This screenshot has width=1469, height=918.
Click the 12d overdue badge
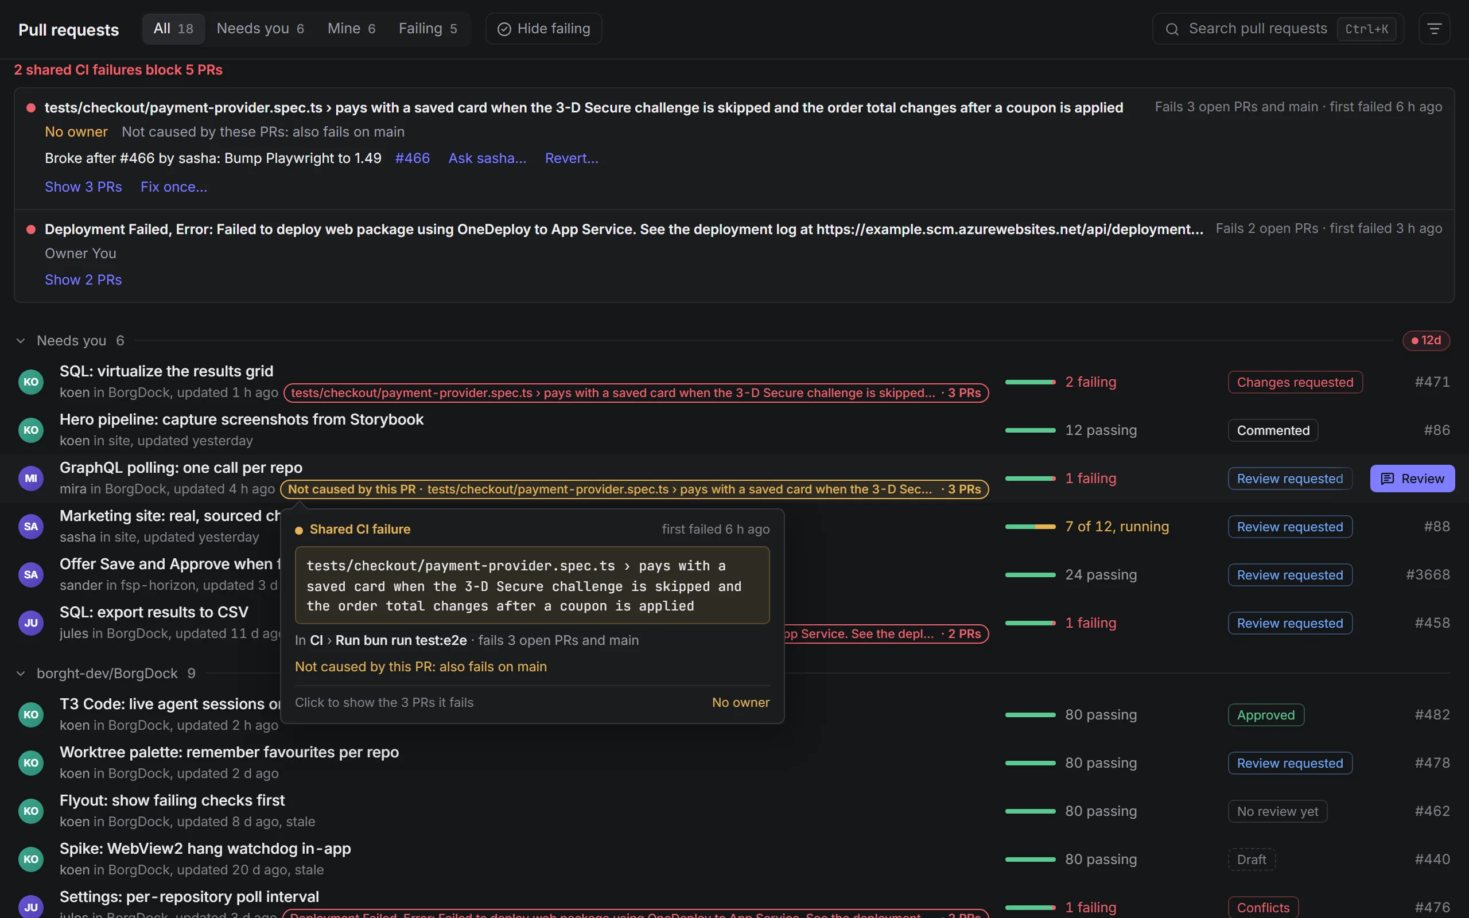[1426, 341]
